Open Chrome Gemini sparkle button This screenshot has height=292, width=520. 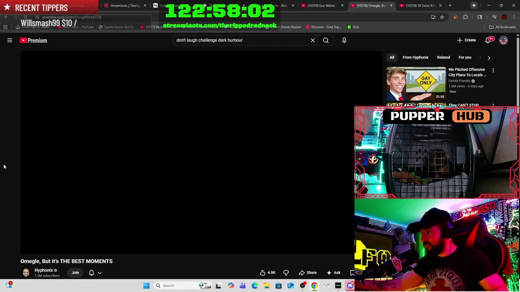[474, 6]
